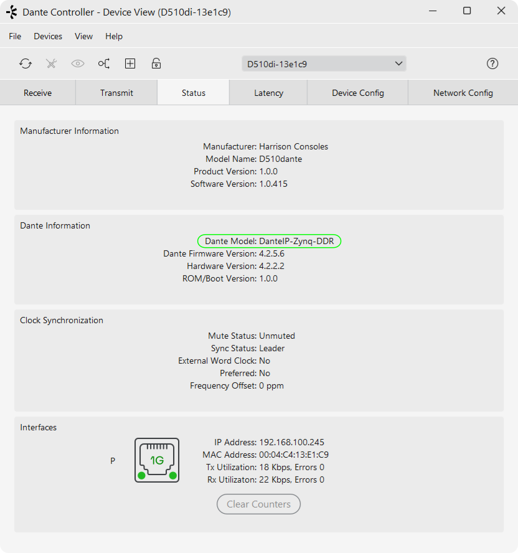Click the plus box icon in toolbar

[130, 64]
